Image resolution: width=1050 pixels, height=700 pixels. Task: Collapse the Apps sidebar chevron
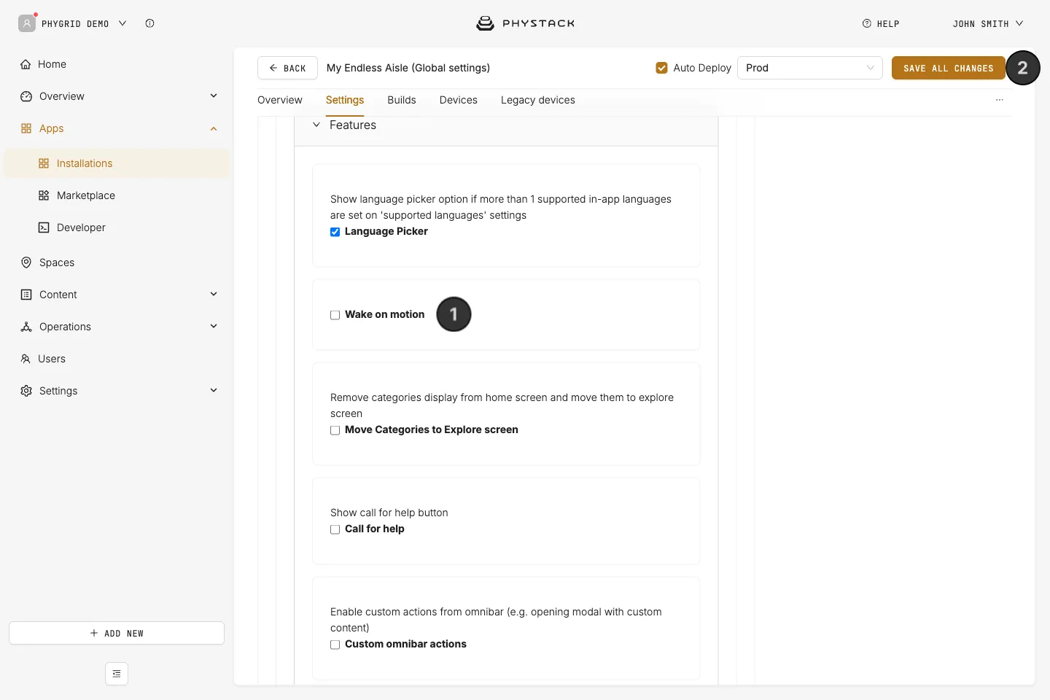pyautogui.click(x=214, y=128)
